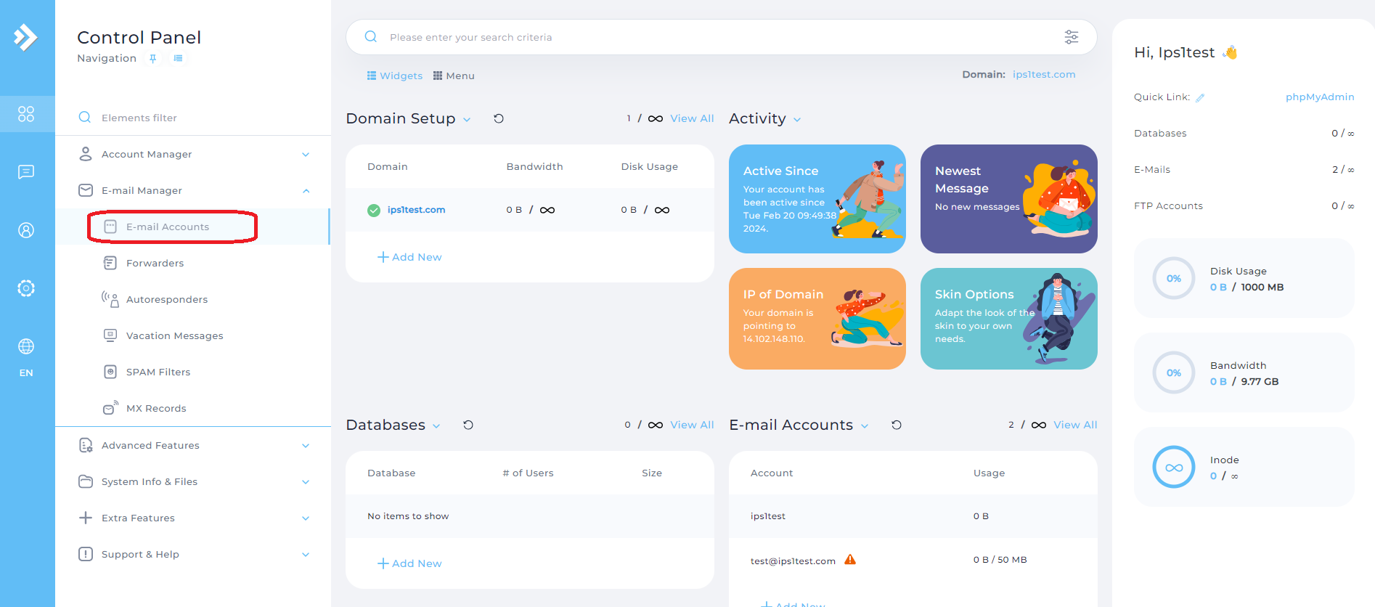
Task: Refresh the Databases widget
Action: click(x=468, y=425)
